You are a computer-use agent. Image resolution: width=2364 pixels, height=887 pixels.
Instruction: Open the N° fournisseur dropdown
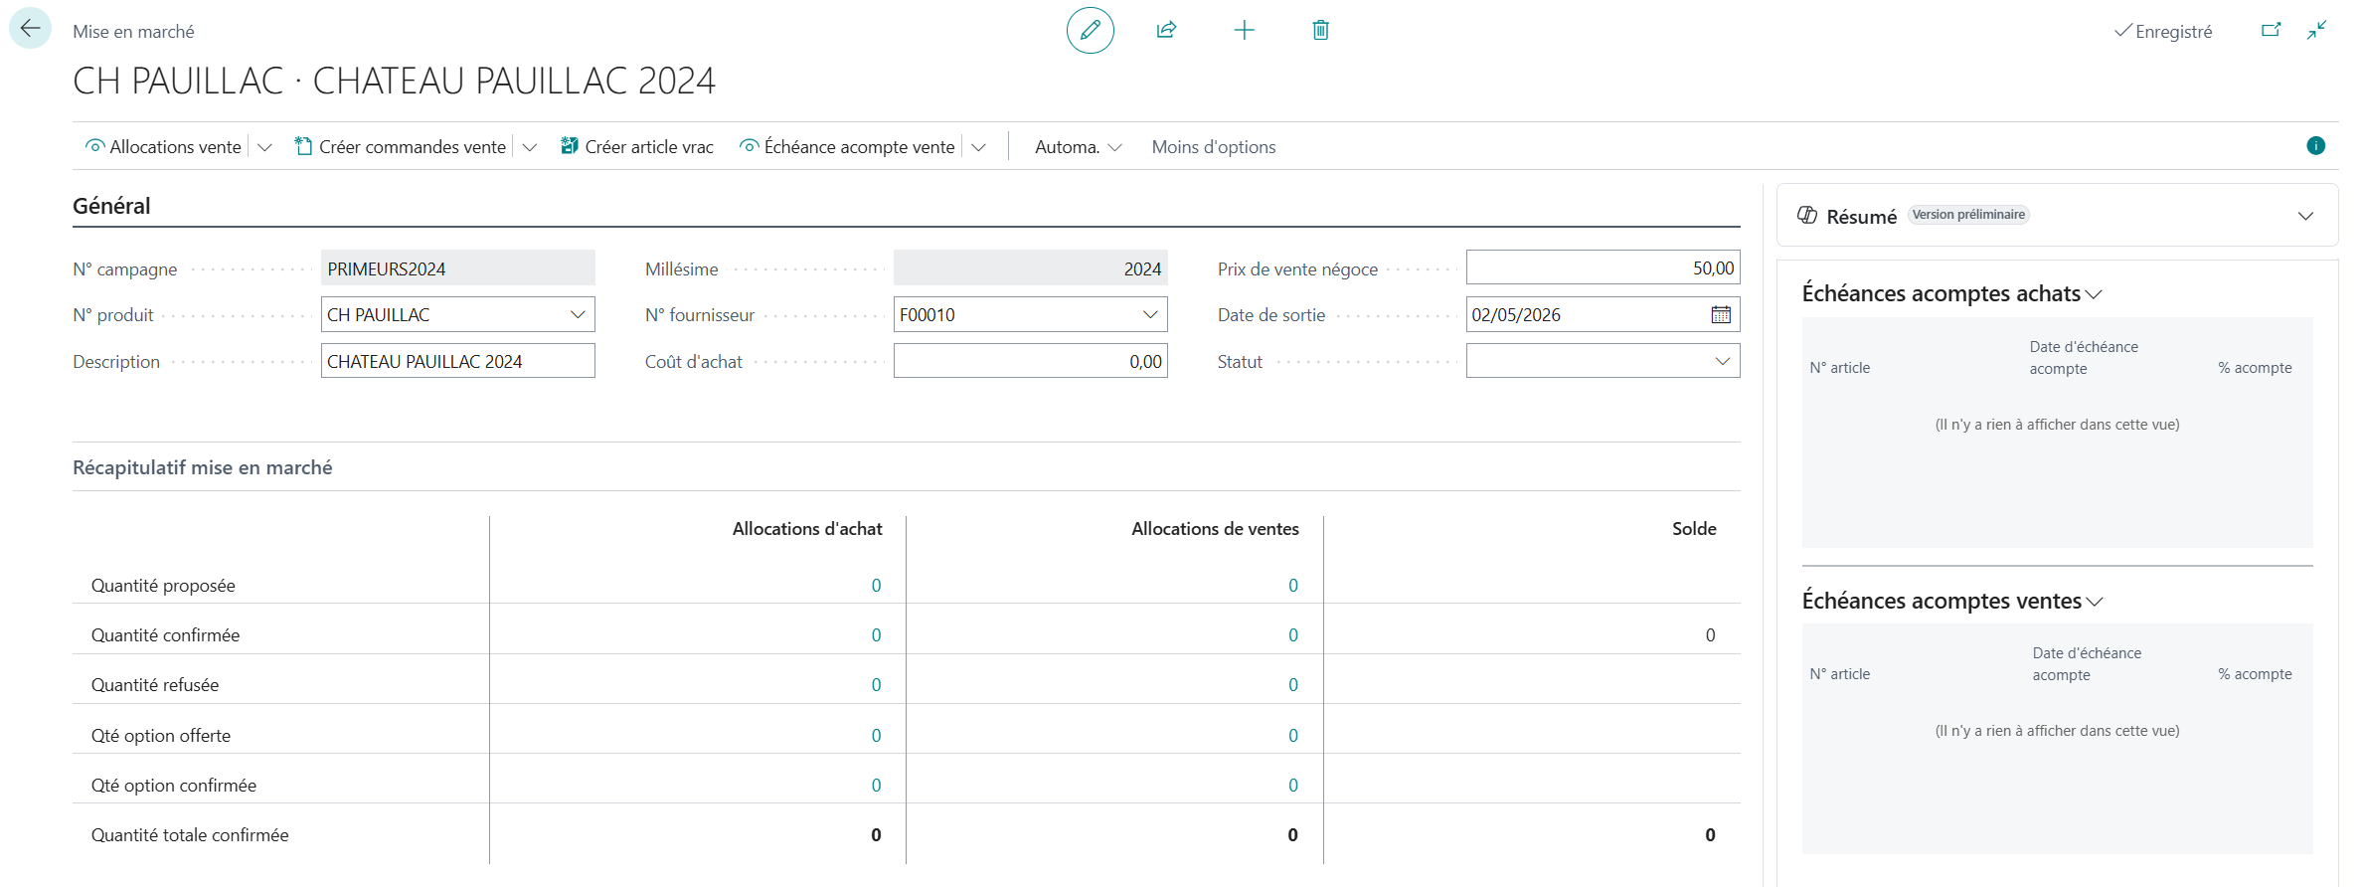(1150, 315)
